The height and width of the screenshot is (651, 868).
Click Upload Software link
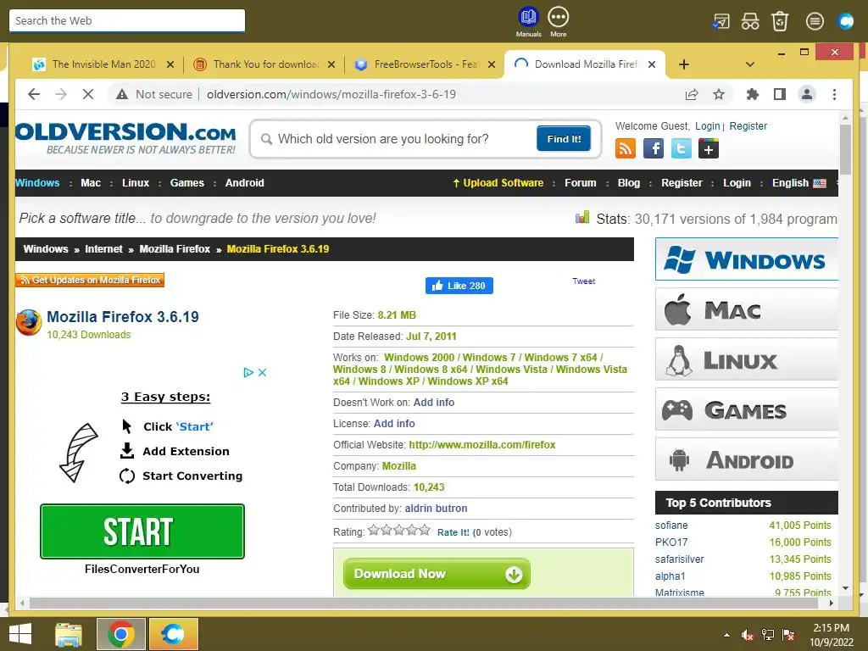[x=498, y=183]
